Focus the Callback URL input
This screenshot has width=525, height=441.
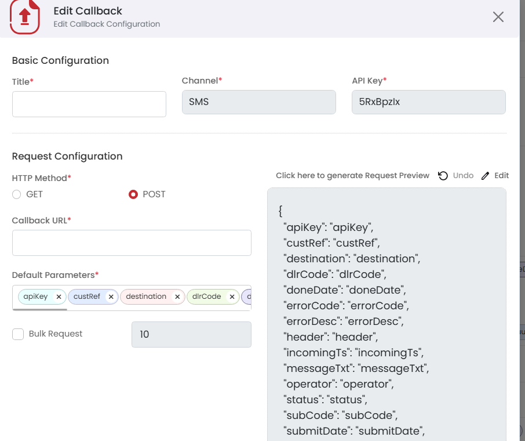[x=132, y=243]
